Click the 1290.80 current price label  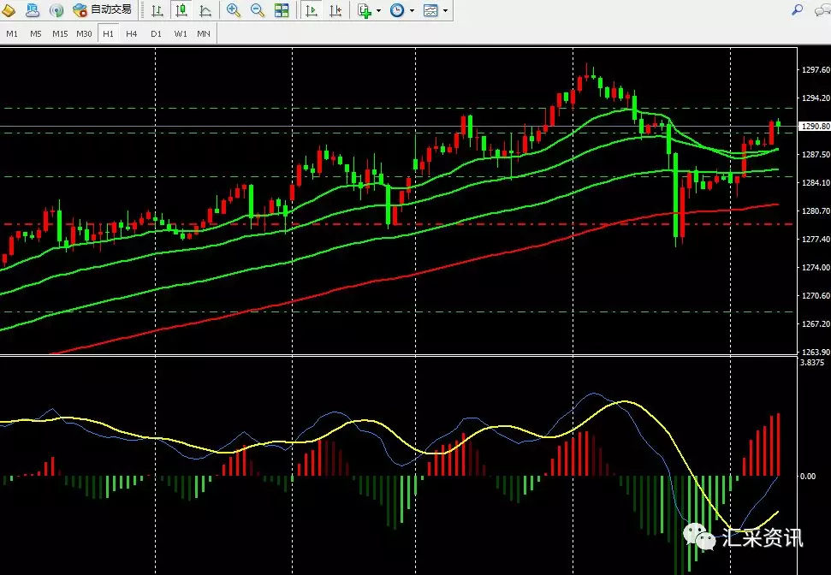814,127
